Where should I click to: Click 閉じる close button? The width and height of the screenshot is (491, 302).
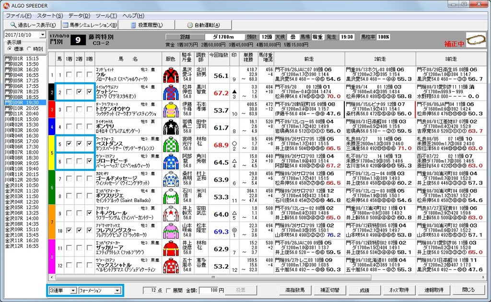coord(468,290)
